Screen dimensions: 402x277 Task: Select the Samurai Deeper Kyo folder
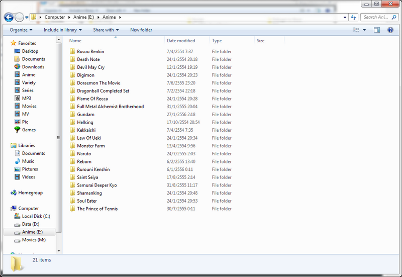coord(96,185)
